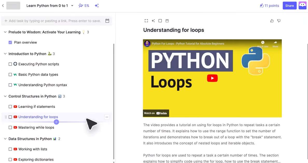Open the plan title dropdown arrow
The width and height of the screenshot is (308, 163).
(72, 6)
